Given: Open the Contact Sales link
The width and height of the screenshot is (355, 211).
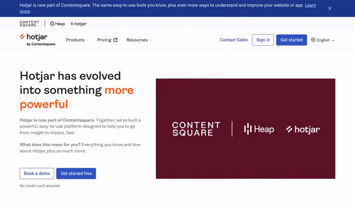Looking at the screenshot, I should click(234, 40).
